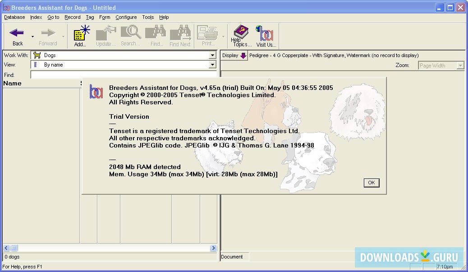Click the Forward arrow toolbar icon
This screenshot has height=272, width=468.
tap(48, 33)
